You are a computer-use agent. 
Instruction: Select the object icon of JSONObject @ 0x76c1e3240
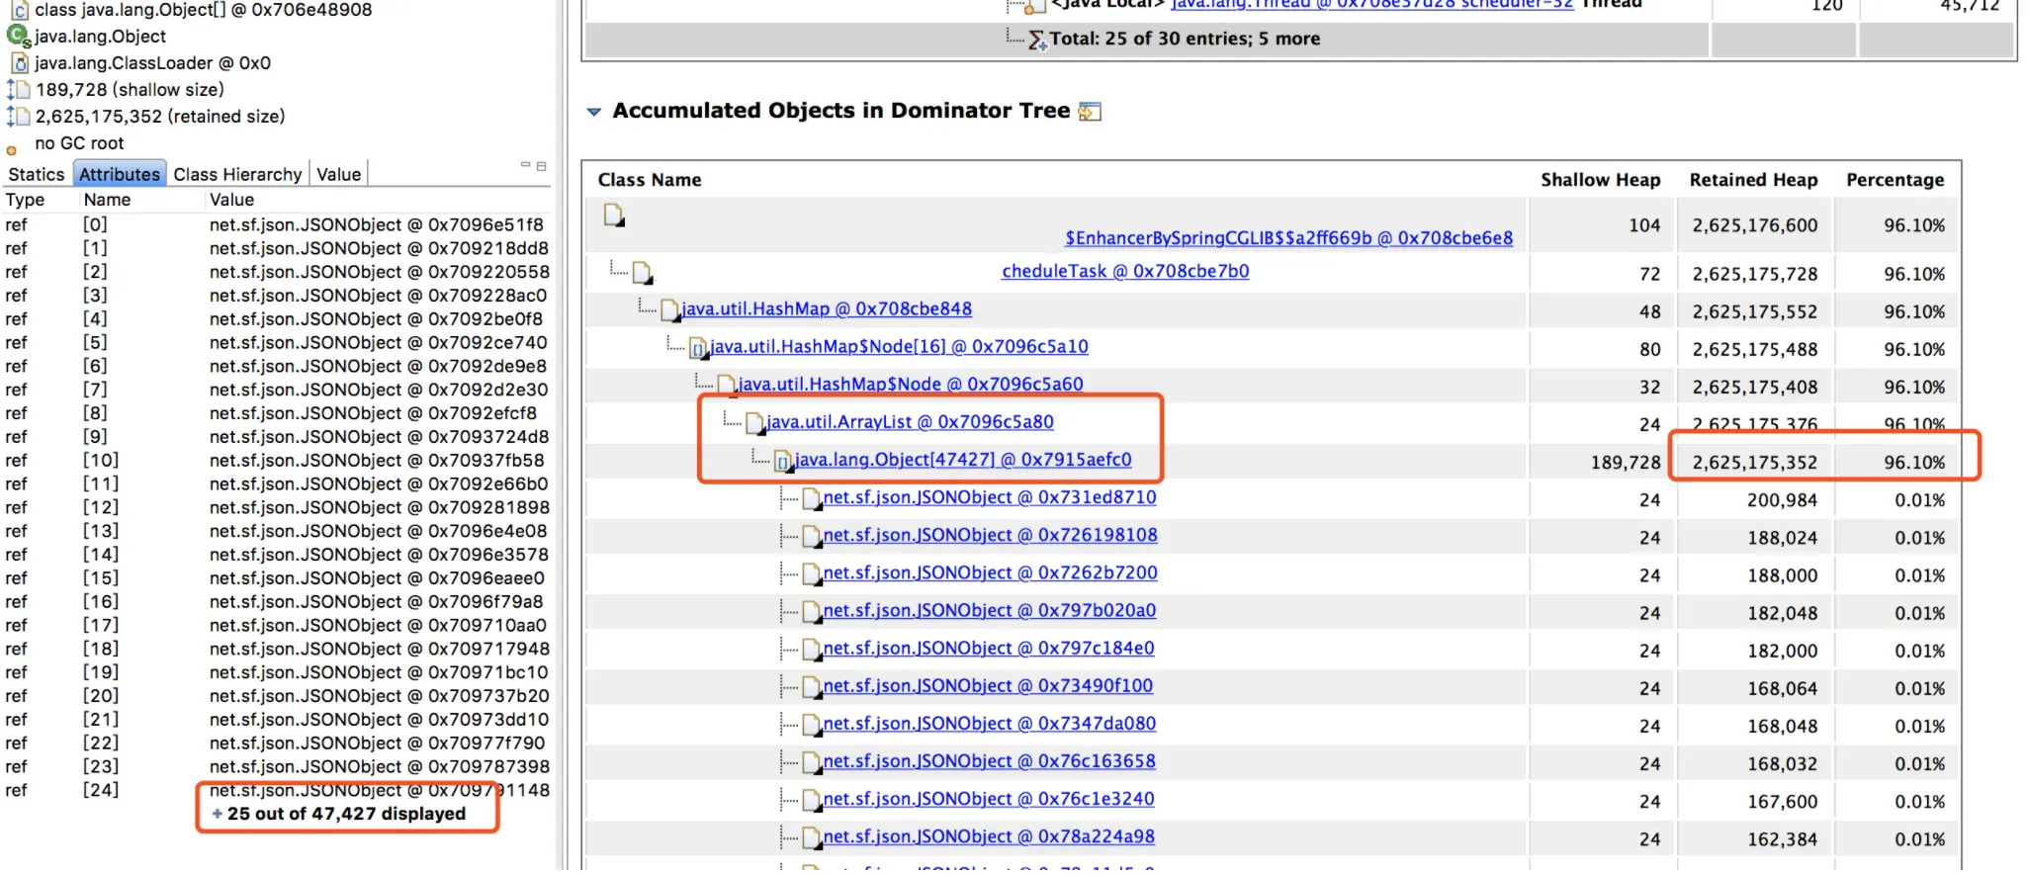[x=813, y=800]
